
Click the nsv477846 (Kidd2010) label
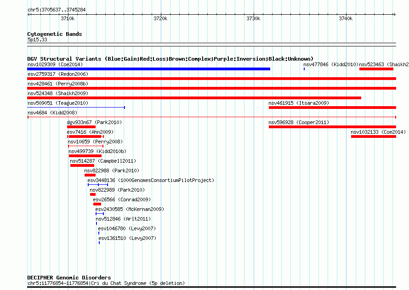(x=331, y=64)
